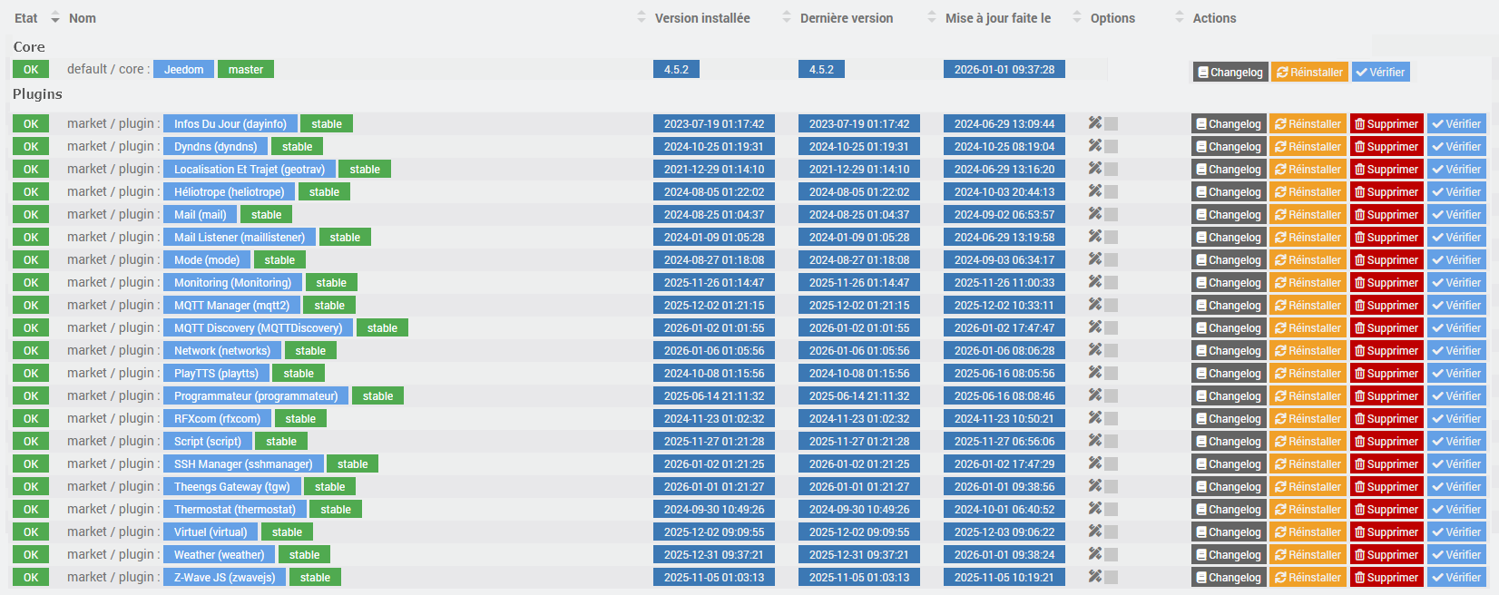
Task: Reinstall the Thermostat plugin
Action: 1308,509
